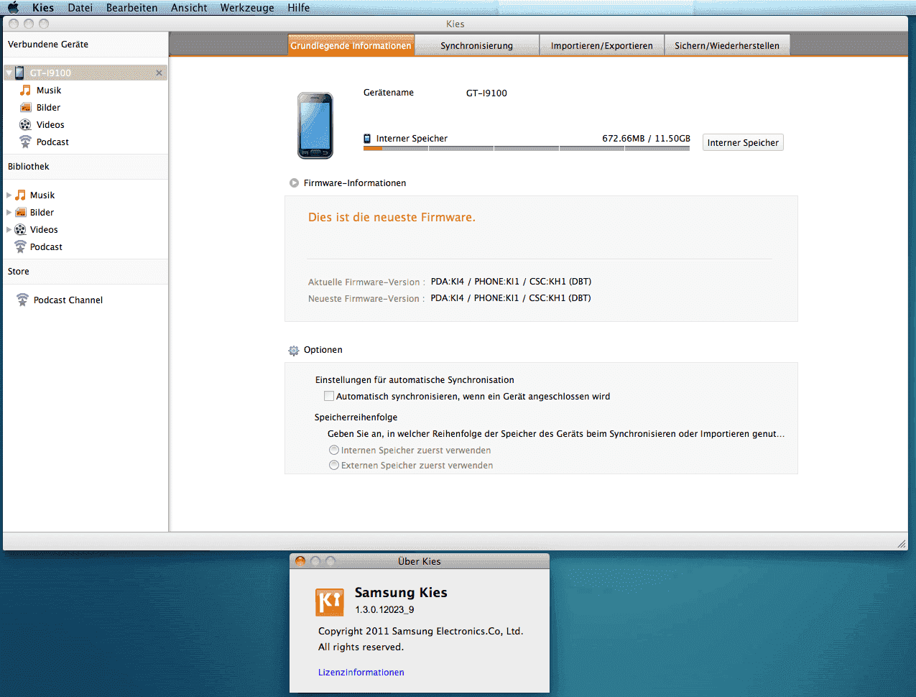The image size is (916, 697).
Task: Switch to the Synchronisierung tab
Action: pos(477,45)
